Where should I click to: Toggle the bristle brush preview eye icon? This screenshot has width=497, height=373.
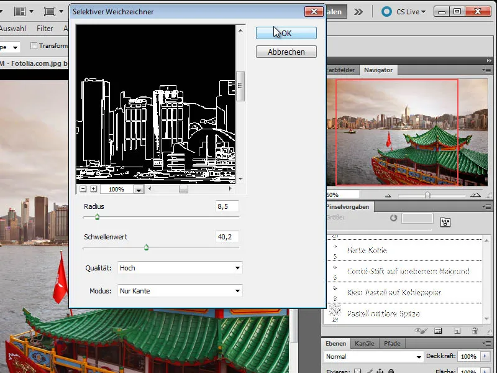(x=421, y=331)
